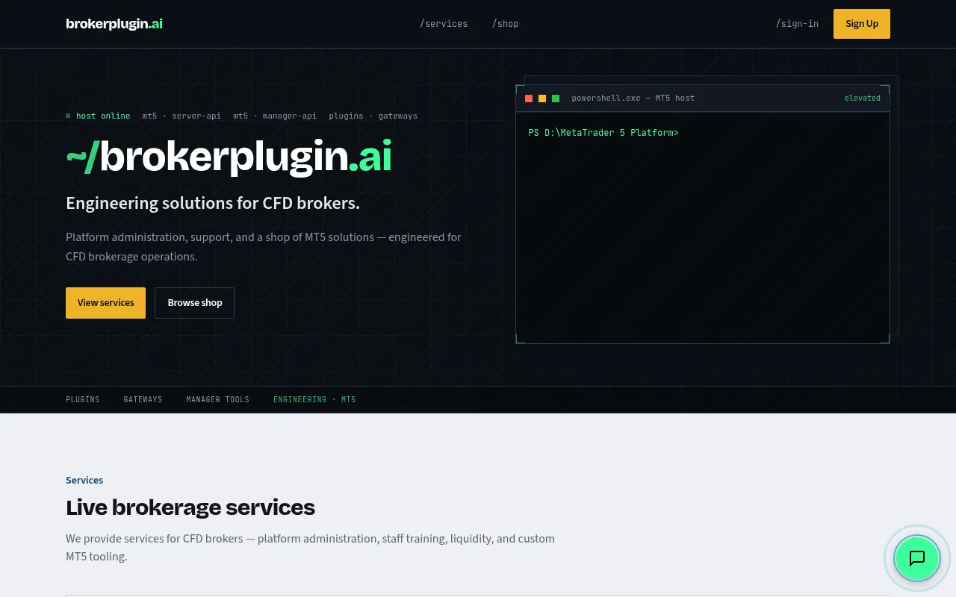Click the green terminal window dot

[x=556, y=99]
